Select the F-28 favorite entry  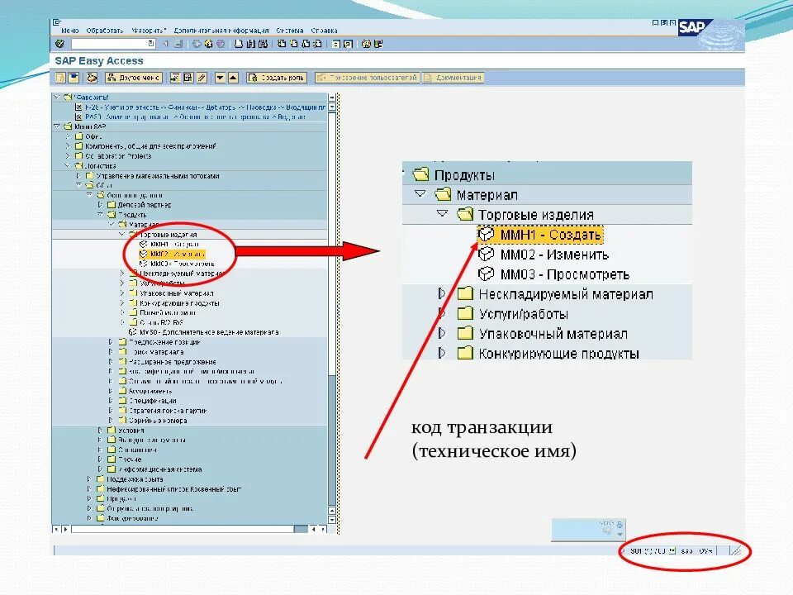tap(200, 107)
